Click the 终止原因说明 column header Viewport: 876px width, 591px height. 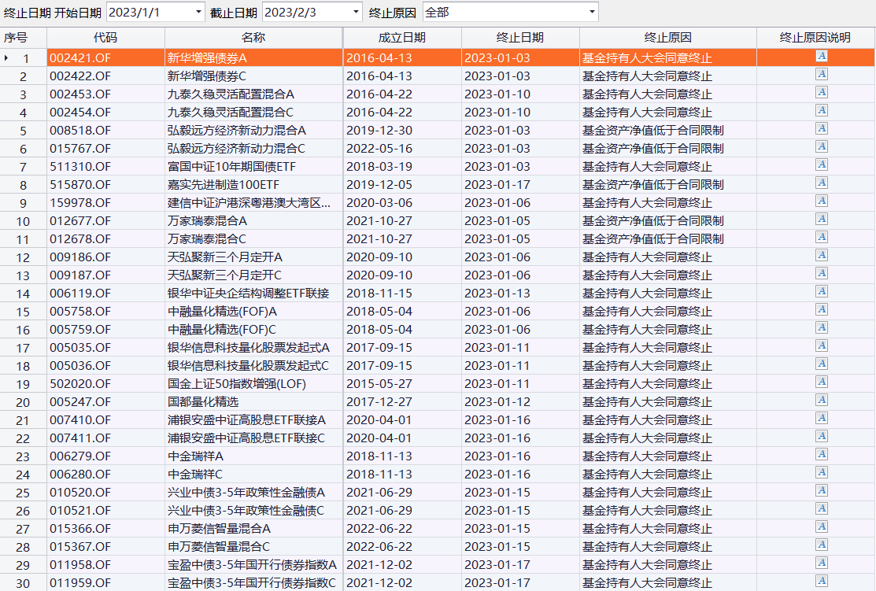(x=815, y=38)
